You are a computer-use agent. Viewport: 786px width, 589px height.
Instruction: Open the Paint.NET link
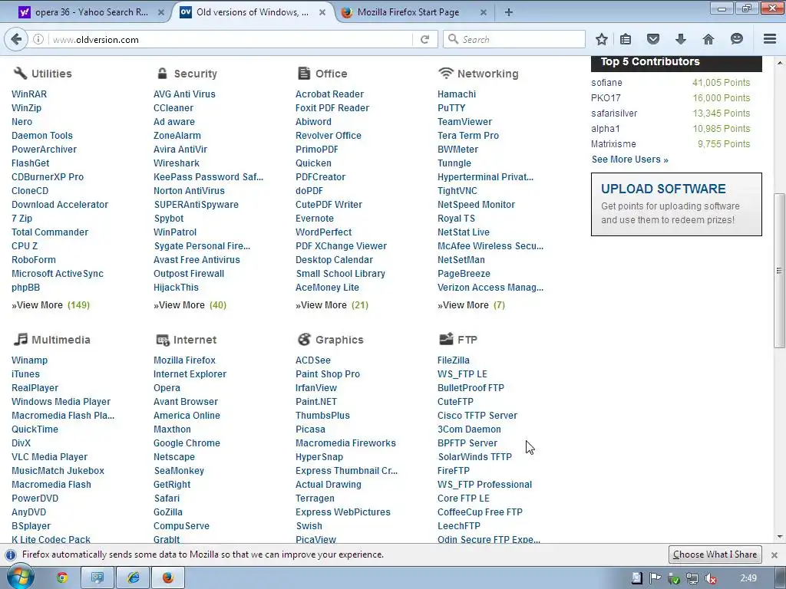pyautogui.click(x=316, y=402)
